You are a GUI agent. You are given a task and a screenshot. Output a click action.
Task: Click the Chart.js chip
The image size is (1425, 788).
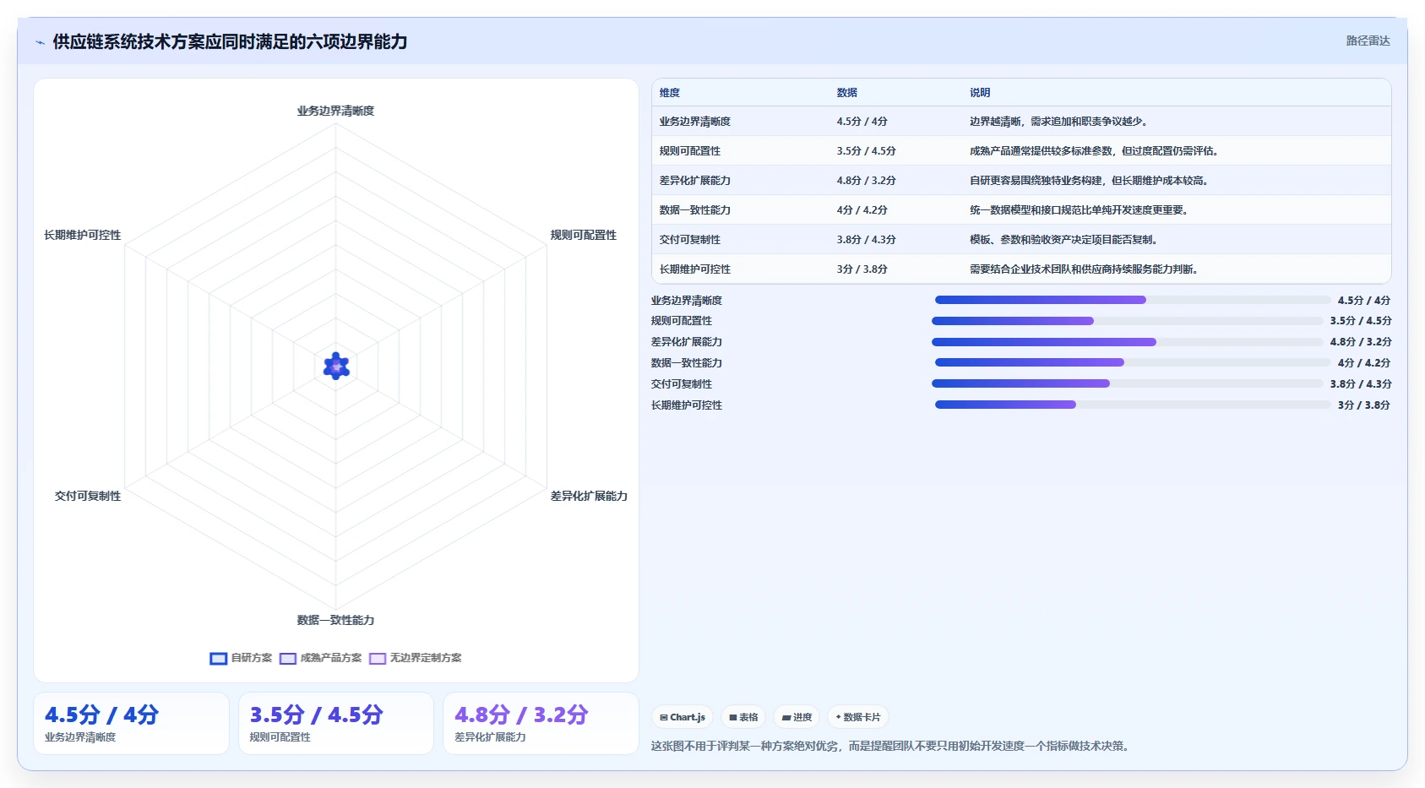click(683, 717)
